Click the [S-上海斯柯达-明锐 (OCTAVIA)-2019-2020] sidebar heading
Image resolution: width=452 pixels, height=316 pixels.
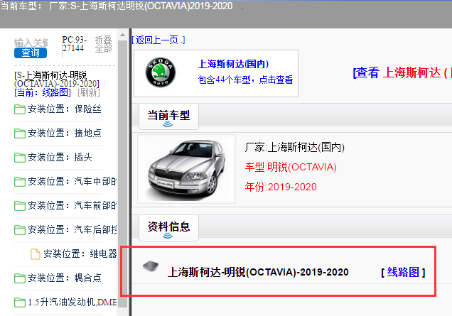[x=57, y=80]
